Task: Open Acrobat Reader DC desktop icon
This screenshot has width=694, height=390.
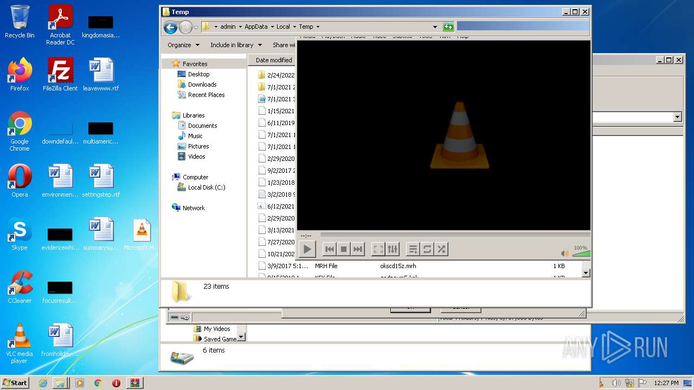Action: tap(60, 25)
